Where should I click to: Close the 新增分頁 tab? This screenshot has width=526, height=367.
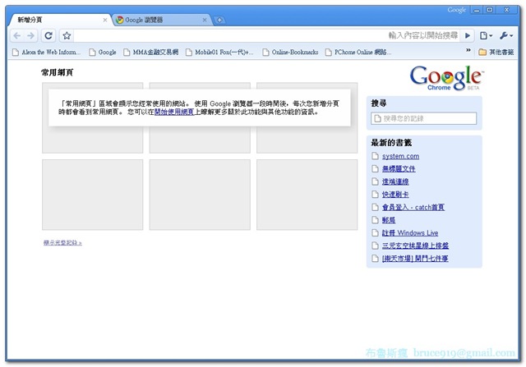click(x=105, y=20)
